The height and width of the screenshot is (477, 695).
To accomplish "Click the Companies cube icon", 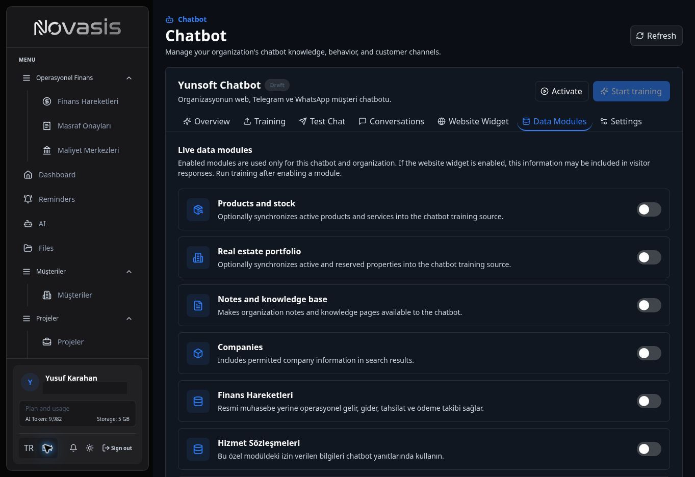I will [198, 353].
